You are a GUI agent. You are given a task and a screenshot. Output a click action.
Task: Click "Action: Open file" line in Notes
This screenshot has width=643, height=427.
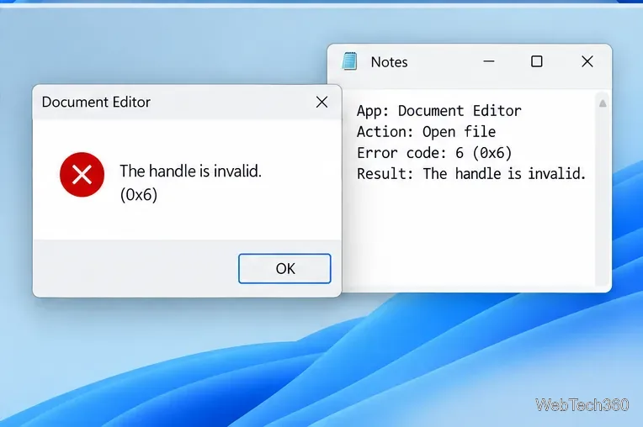tap(426, 132)
